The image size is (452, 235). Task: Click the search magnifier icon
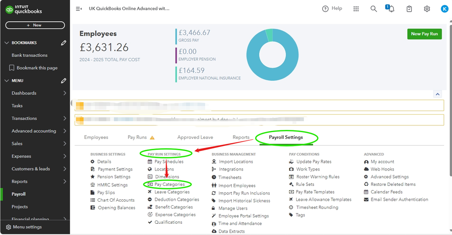374,9
